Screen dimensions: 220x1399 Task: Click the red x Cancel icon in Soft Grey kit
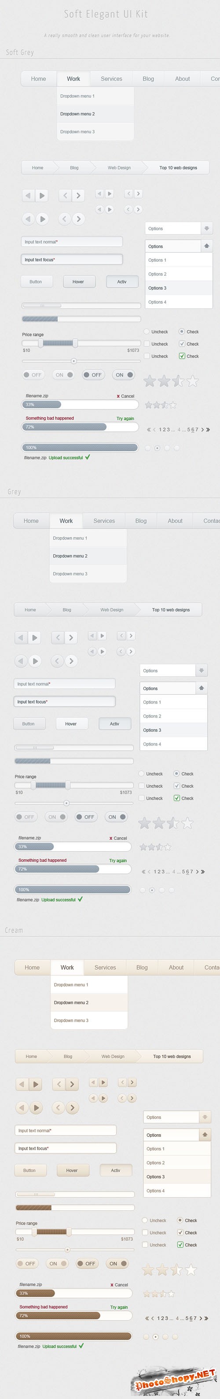coord(118,397)
